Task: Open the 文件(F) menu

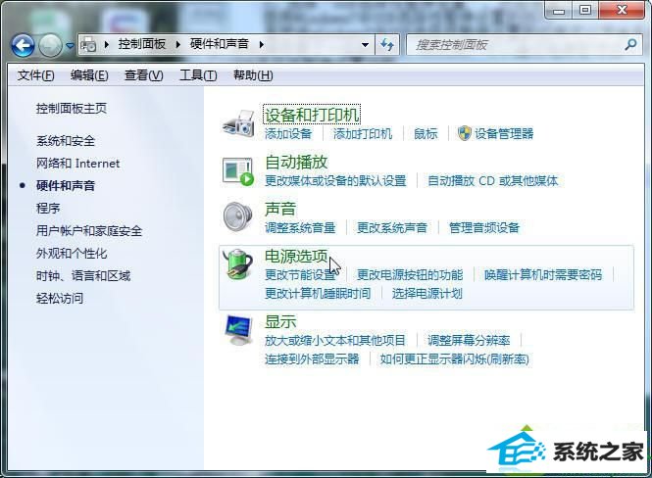Action: tap(35, 75)
